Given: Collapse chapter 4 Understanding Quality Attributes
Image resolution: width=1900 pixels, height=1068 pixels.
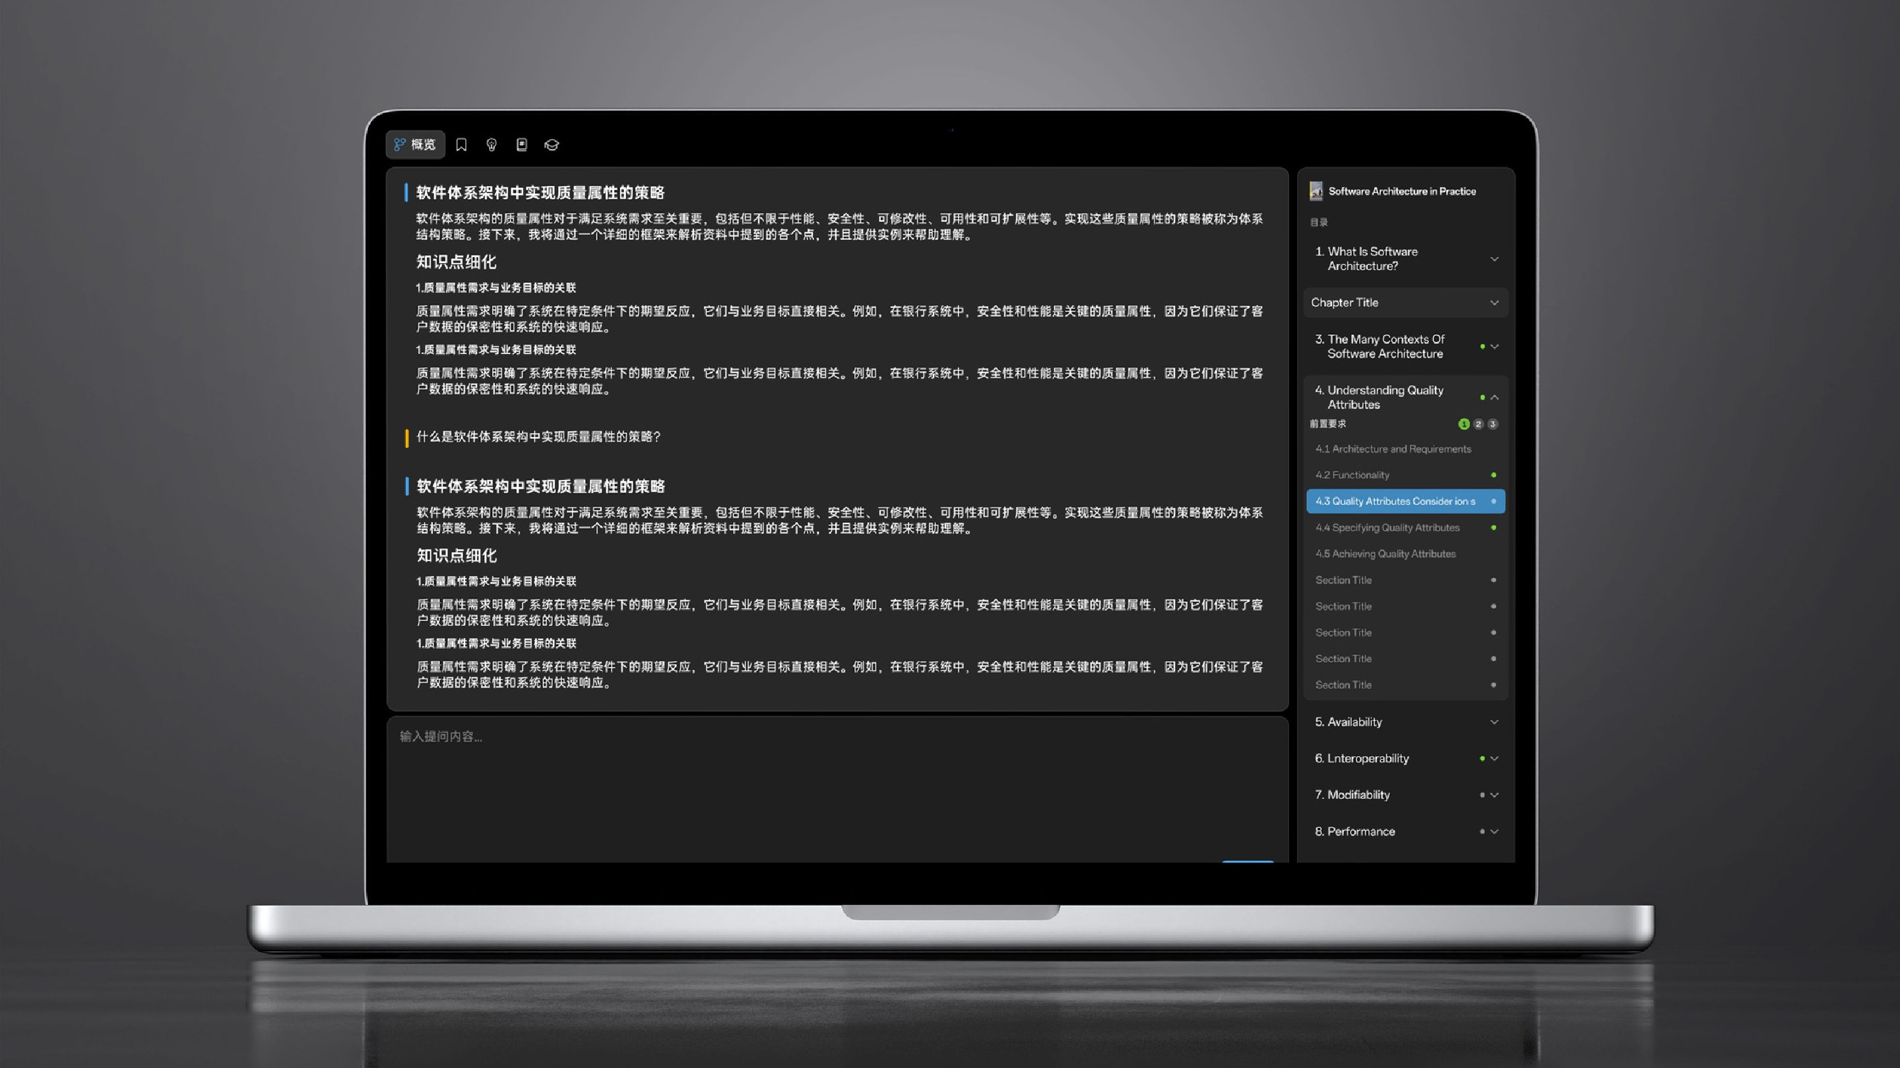Looking at the screenshot, I should [x=1494, y=398].
